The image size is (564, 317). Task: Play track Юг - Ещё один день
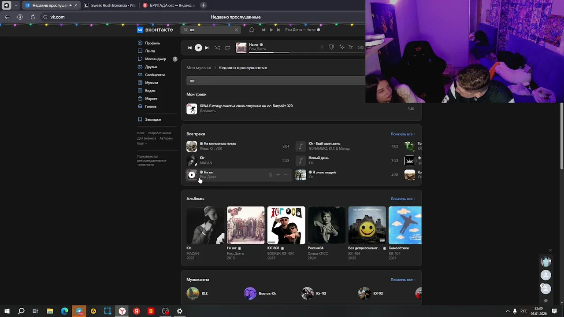[x=301, y=146]
